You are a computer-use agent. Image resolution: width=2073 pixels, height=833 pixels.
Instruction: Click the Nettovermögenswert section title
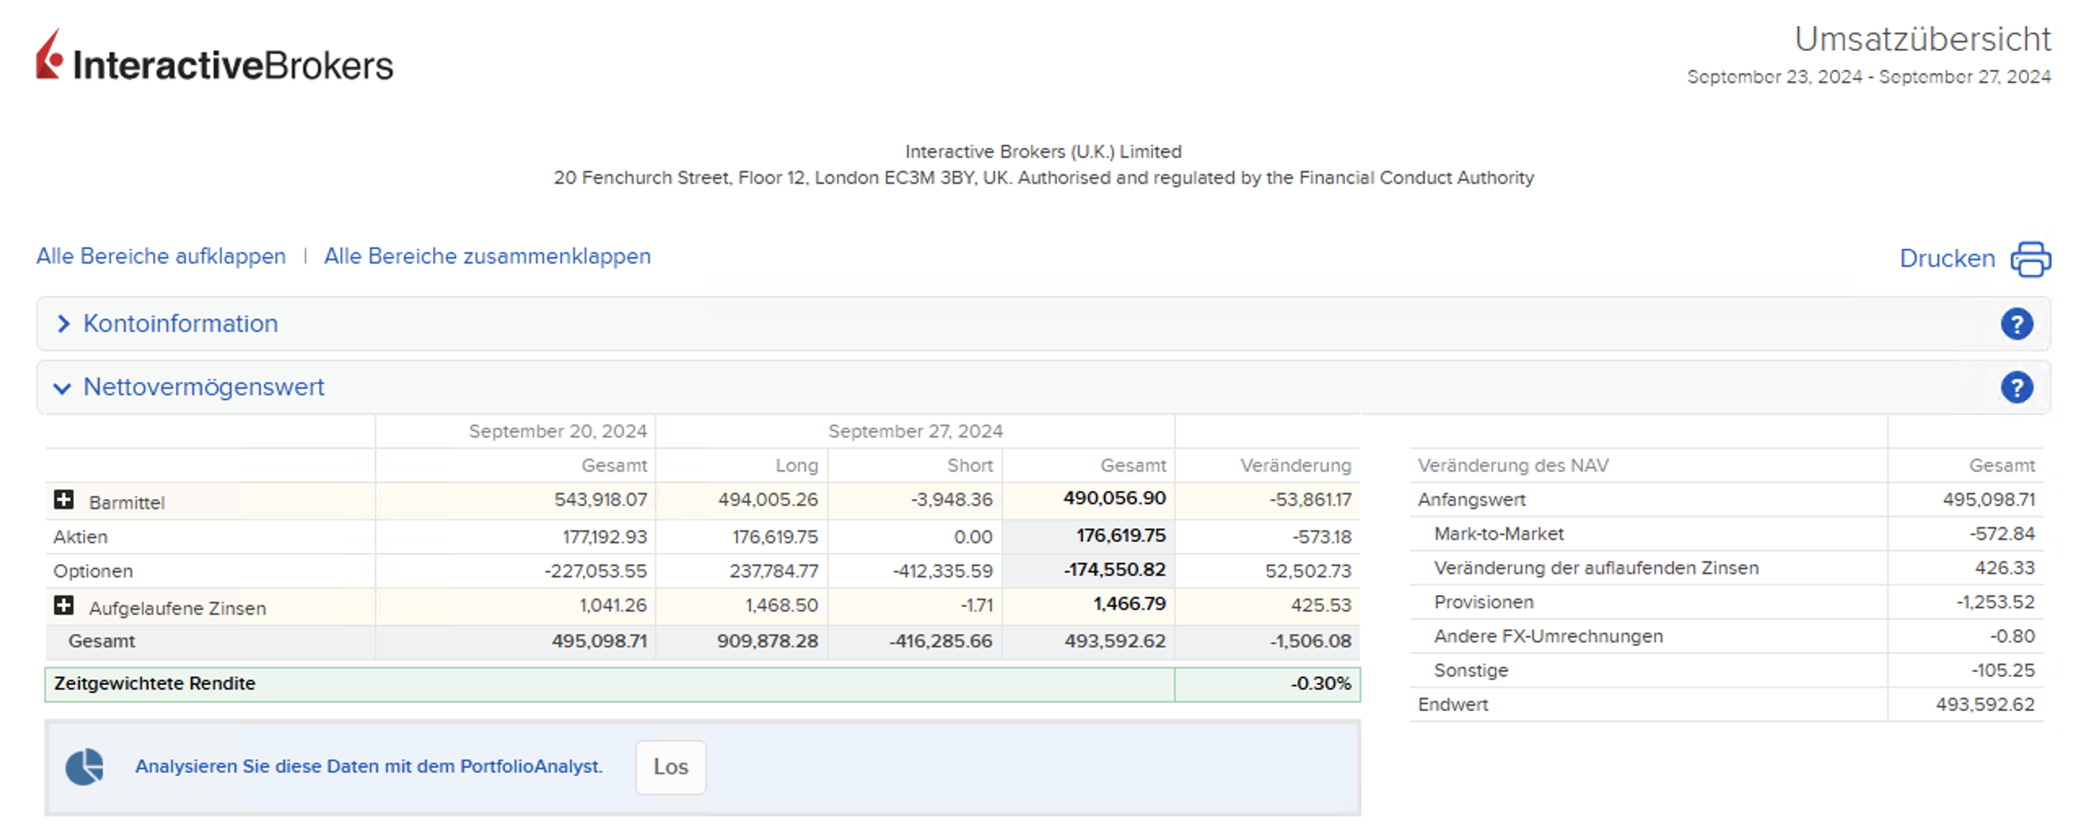coord(204,387)
